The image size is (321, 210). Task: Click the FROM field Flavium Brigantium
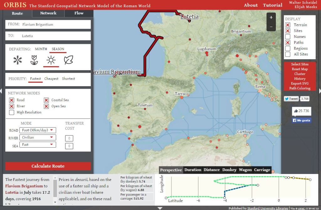(x=48, y=24)
